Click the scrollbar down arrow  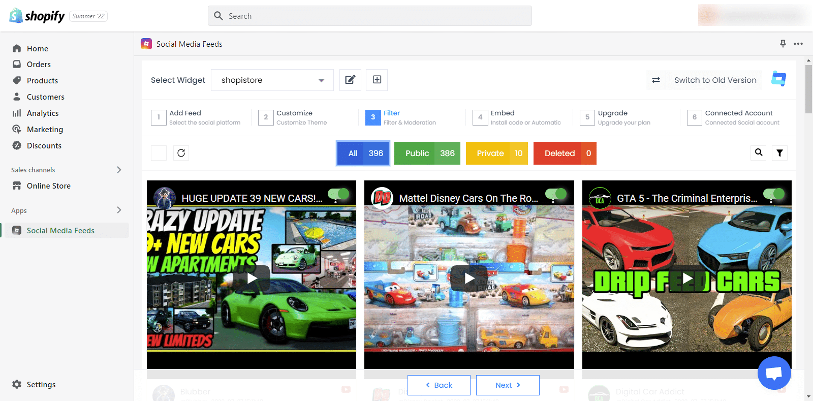coord(808,396)
